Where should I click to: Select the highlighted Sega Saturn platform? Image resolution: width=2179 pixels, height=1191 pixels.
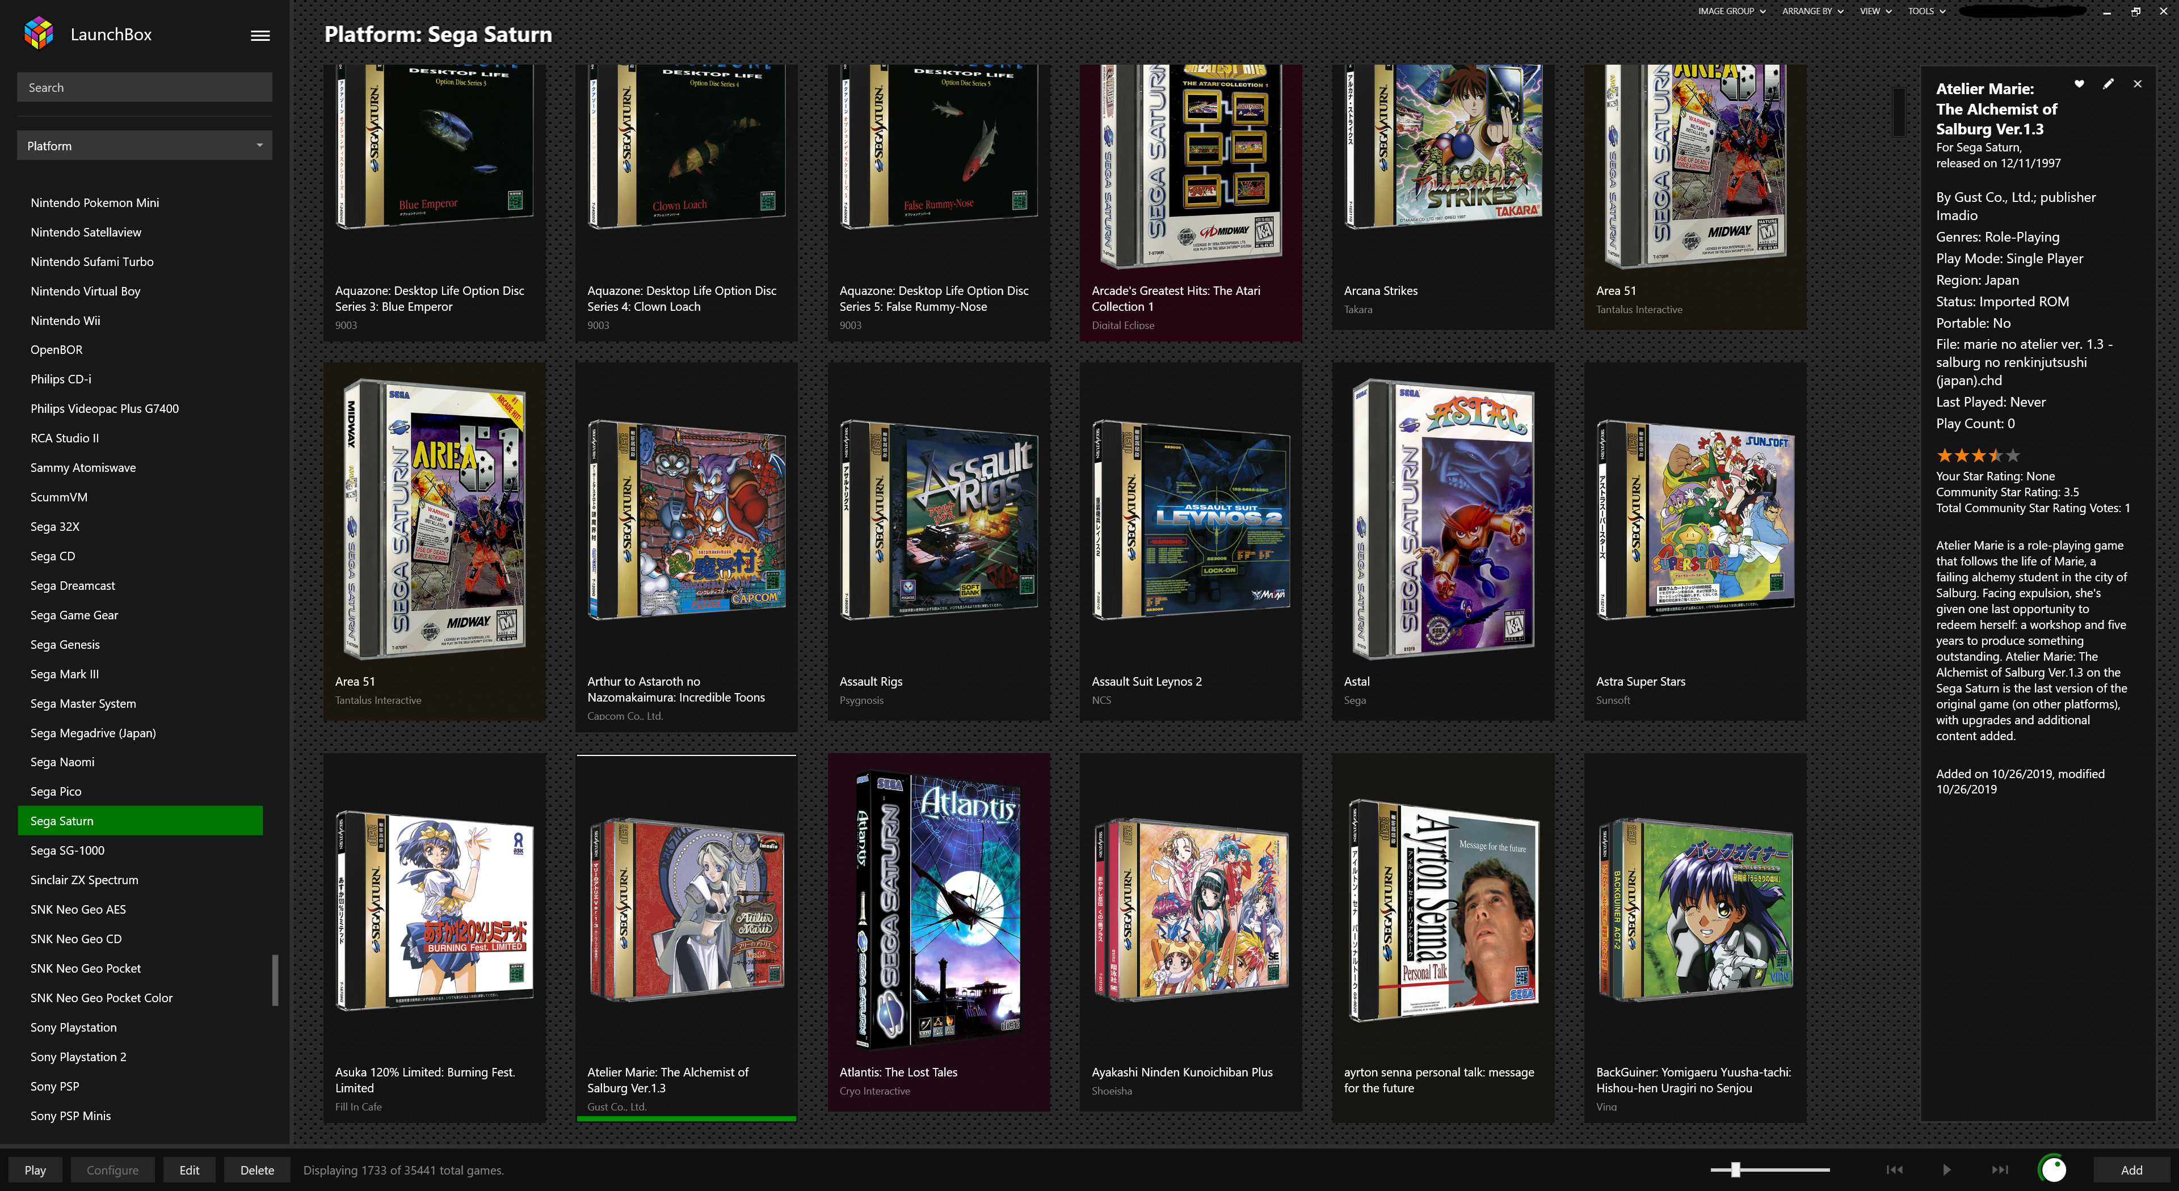pyautogui.click(x=140, y=821)
